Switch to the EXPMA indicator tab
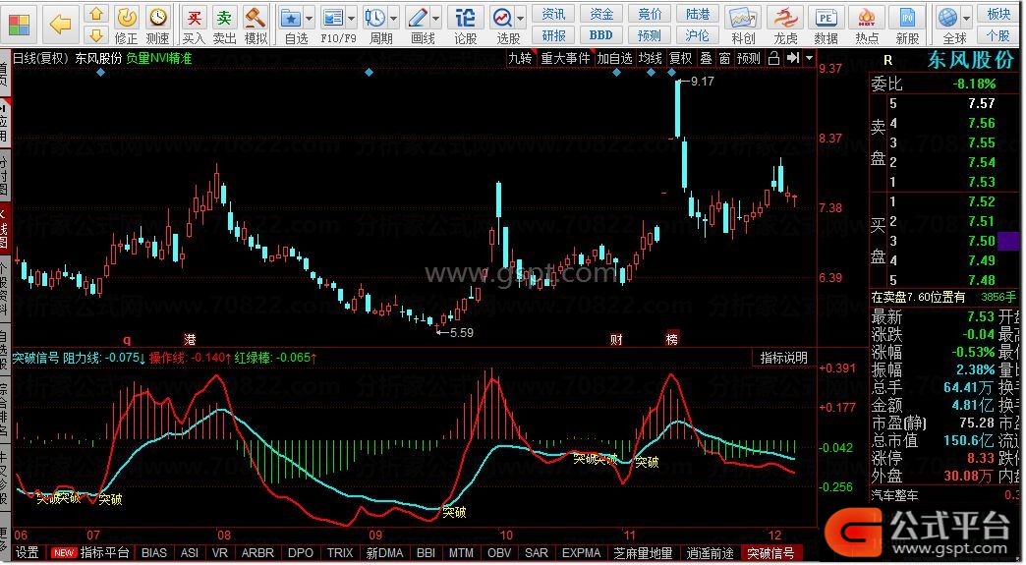Image resolution: width=1026 pixels, height=565 pixels. point(581,553)
